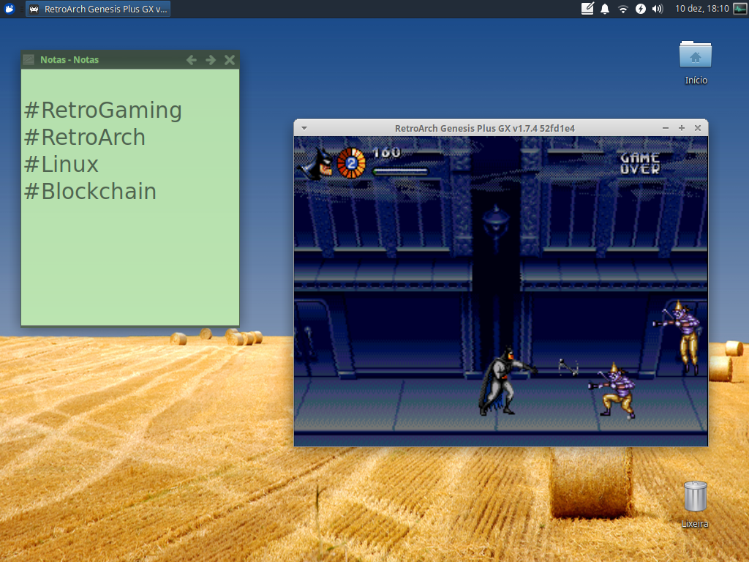Go to previous note with left arrow
Image resolution: width=749 pixels, height=562 pixels.
[x=192, y=60]
